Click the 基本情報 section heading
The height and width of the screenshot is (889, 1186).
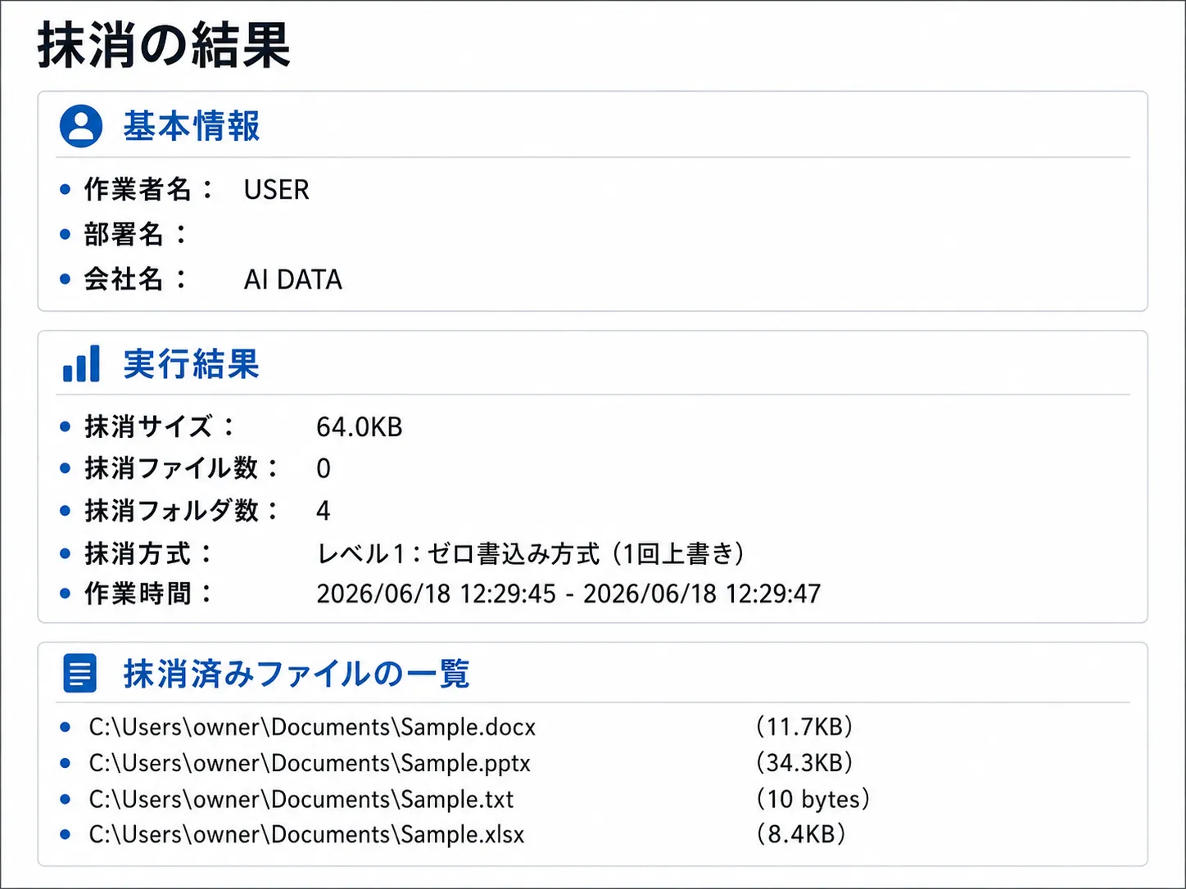click(x=192, y=127)
